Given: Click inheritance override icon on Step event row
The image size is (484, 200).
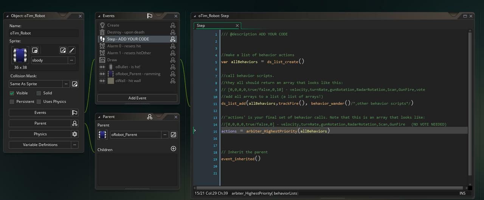Looking at the screenshot, I should click(x=173, y=39).
